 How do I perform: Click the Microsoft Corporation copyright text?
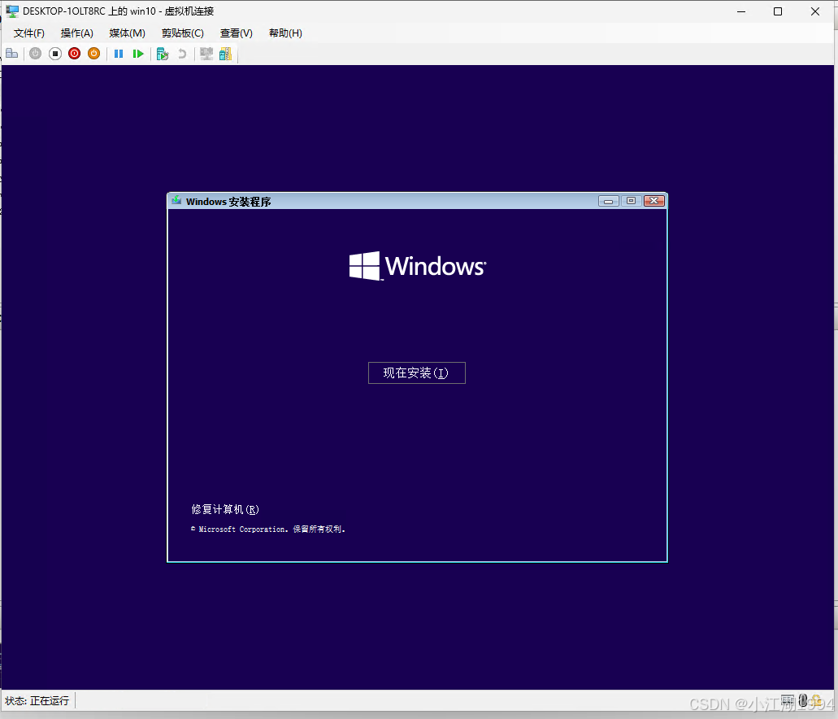268,529
